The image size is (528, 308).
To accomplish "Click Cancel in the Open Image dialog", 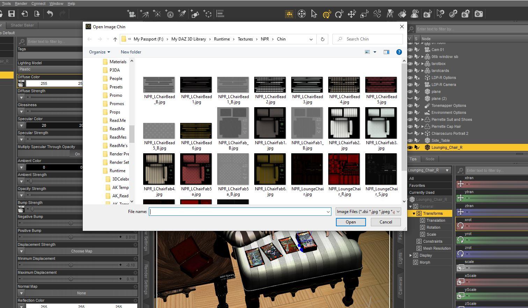I will coord(386,222).
